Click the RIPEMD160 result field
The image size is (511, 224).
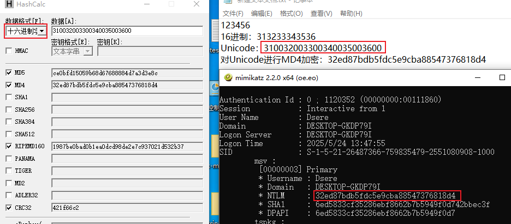(127, 147)
